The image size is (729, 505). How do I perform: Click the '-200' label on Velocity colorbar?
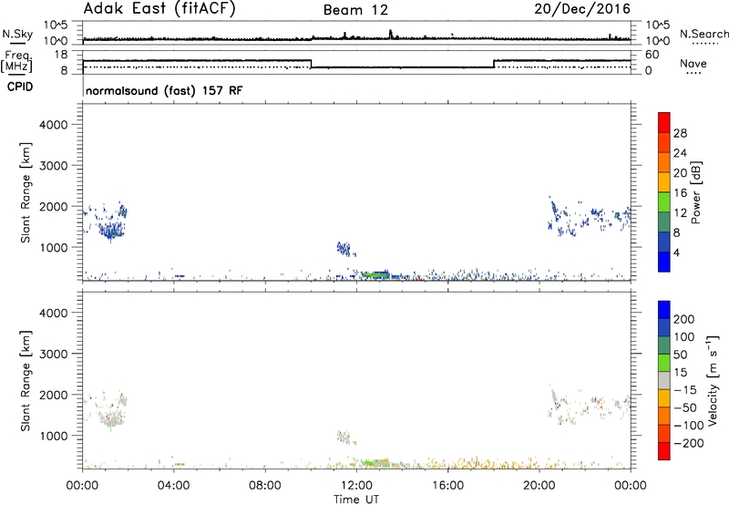(x=691, y=443)
